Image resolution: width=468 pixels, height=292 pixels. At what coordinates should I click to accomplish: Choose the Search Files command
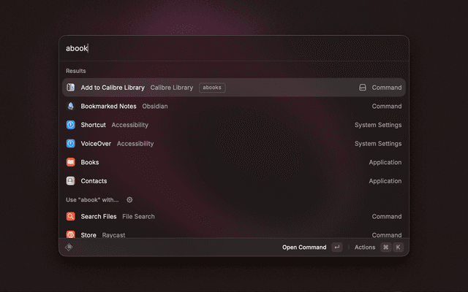[x=234, y=216]
